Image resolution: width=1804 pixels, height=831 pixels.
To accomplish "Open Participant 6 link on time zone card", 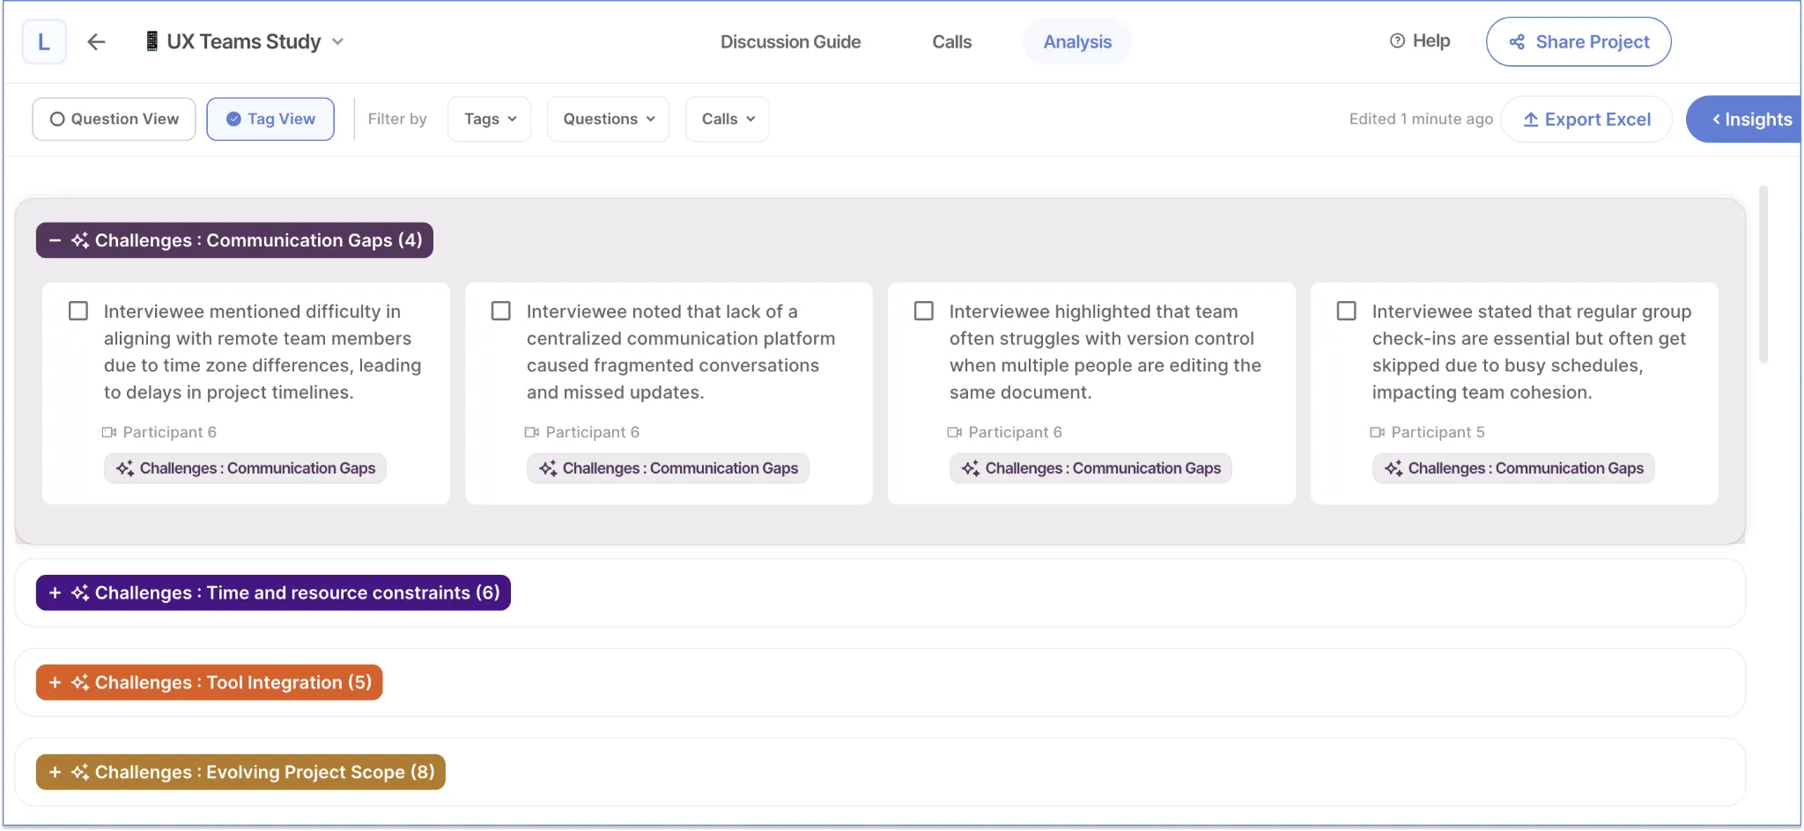I will click(x=169, y=432).
